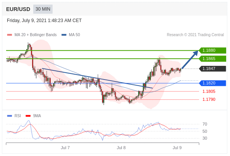
Task: Click the 1.1805 red support label
Action: point(209,91)
